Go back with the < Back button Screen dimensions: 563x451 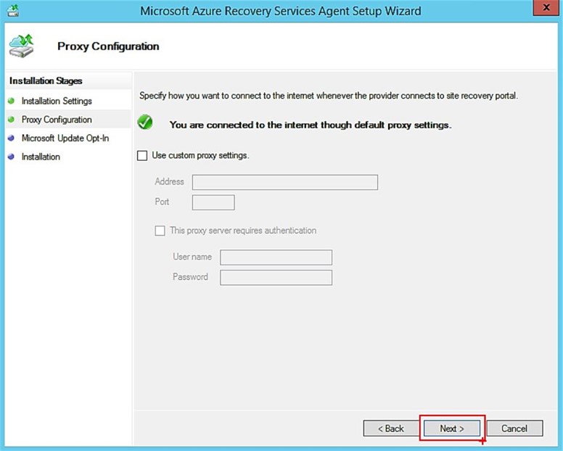coord(391,428)
